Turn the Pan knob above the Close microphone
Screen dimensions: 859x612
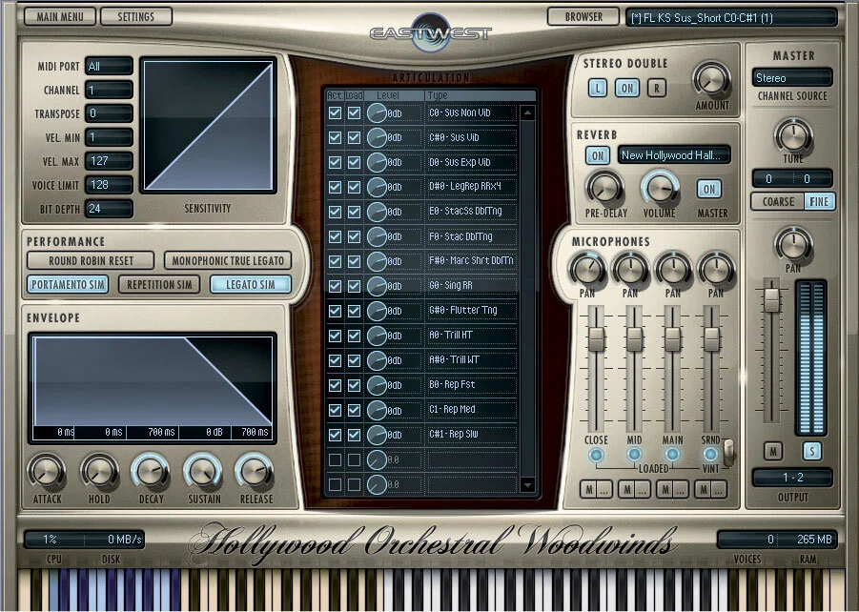[x=588, y=270]
